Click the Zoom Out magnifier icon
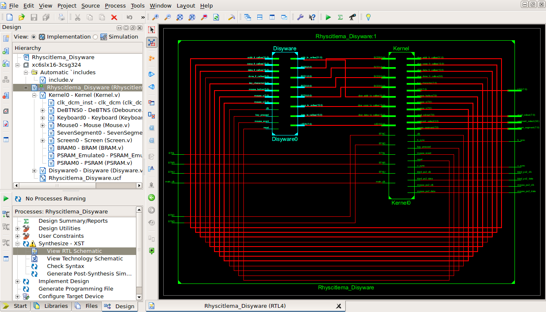This screenshot has height=312, width=546. [167, 17]
